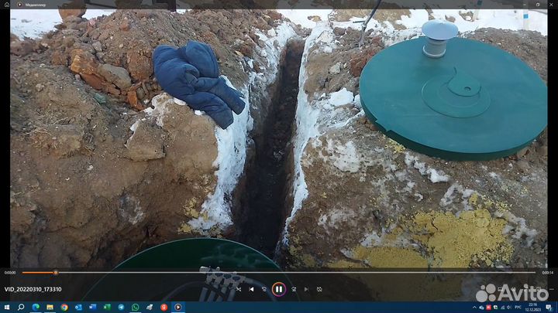The height and width of the screenshot is (313, 558).
Task: Open Google Chrome from the taskbar
Action: 64,307
